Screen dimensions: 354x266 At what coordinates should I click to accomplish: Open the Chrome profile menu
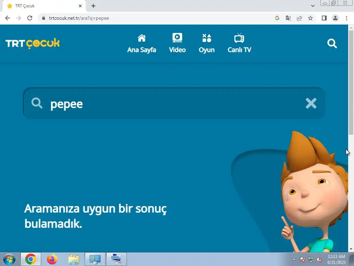335,18
